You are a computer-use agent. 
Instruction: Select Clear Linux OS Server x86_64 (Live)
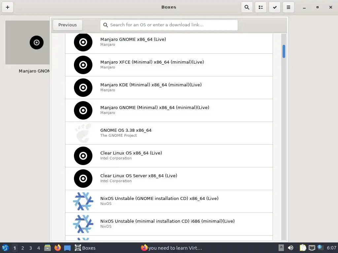(x=169, y=179)
